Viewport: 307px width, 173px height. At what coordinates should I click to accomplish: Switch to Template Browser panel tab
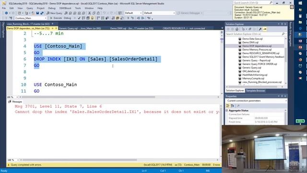coord(255,91)
